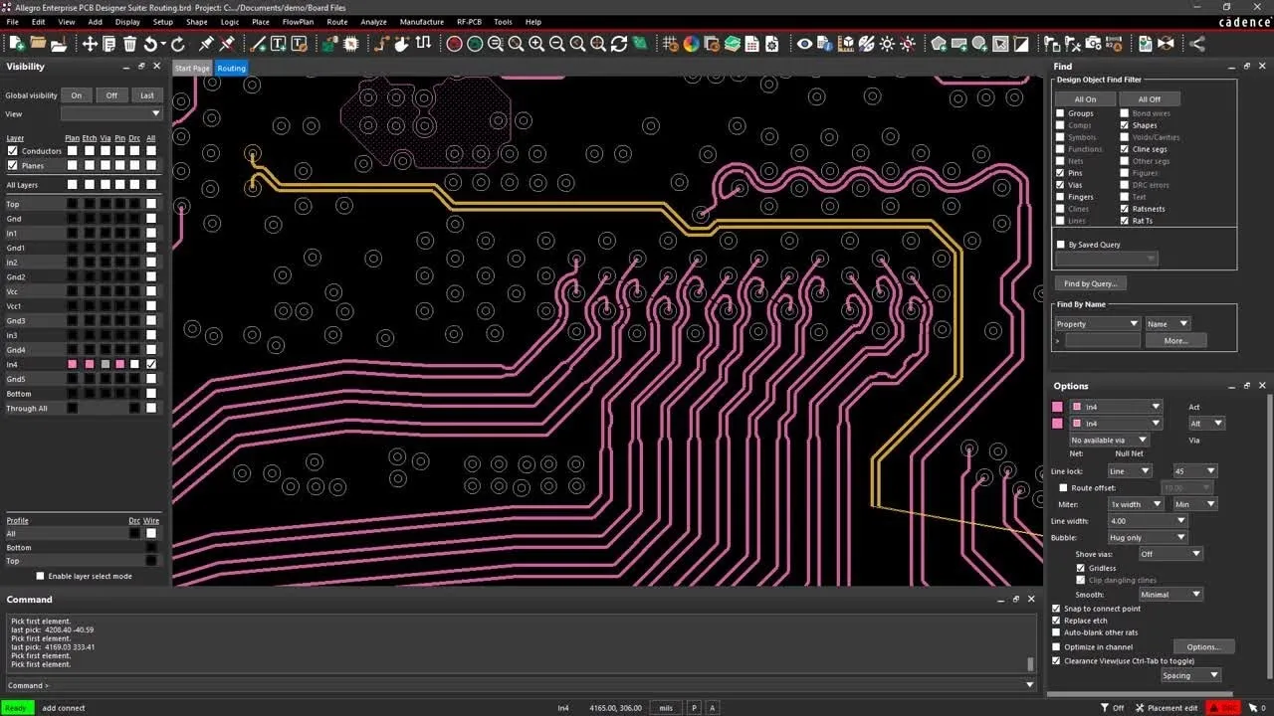1274x716 pixels.
Task: Click the Delete trash can icon
Action: [x=130, y=44]
